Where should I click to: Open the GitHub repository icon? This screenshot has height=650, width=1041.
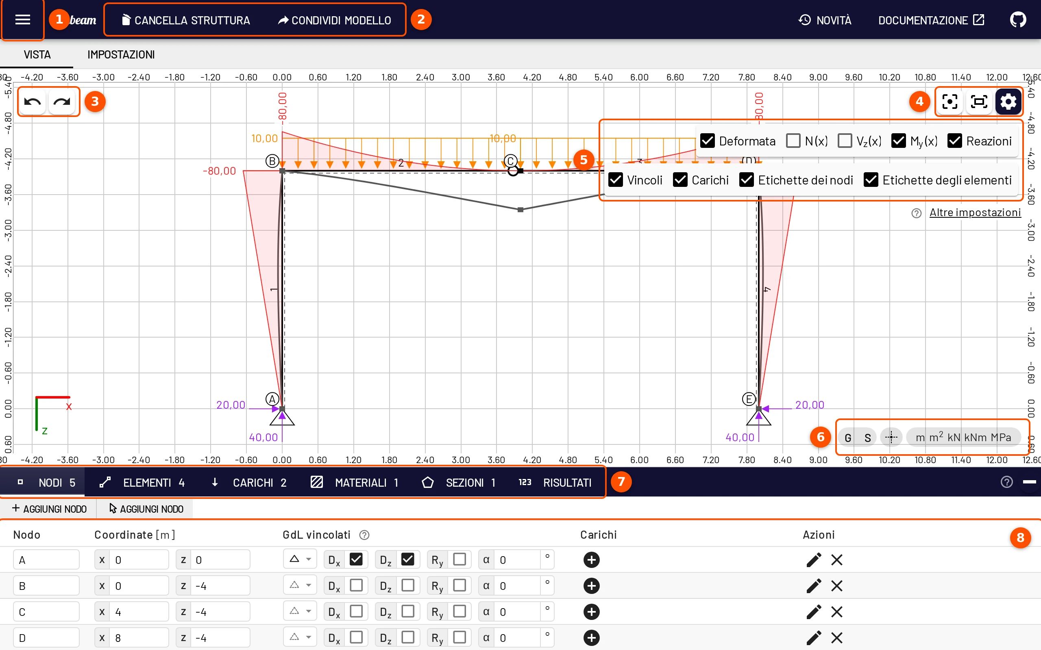coord(1018,20)
